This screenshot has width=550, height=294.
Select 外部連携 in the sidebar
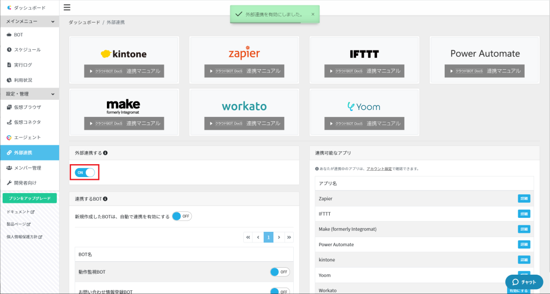click(x=30, y=152)
